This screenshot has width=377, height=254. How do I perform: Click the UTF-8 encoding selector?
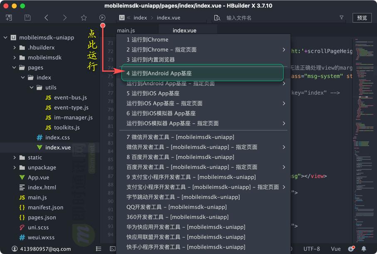pyautogui.click(x=312, y=249)
